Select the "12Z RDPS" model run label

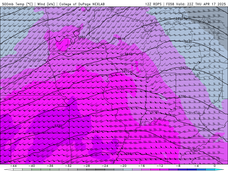(x=153, y=4)
